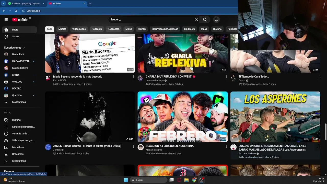Open Matias Bottero subscription channel
The width and height of the screenshot is (327, 184).
[20, 68]
